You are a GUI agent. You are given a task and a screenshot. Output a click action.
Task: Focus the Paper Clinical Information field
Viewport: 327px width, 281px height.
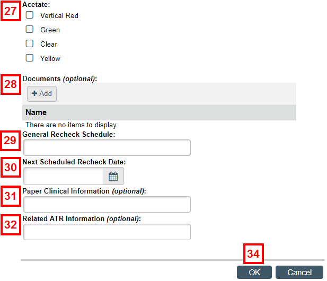107,205
